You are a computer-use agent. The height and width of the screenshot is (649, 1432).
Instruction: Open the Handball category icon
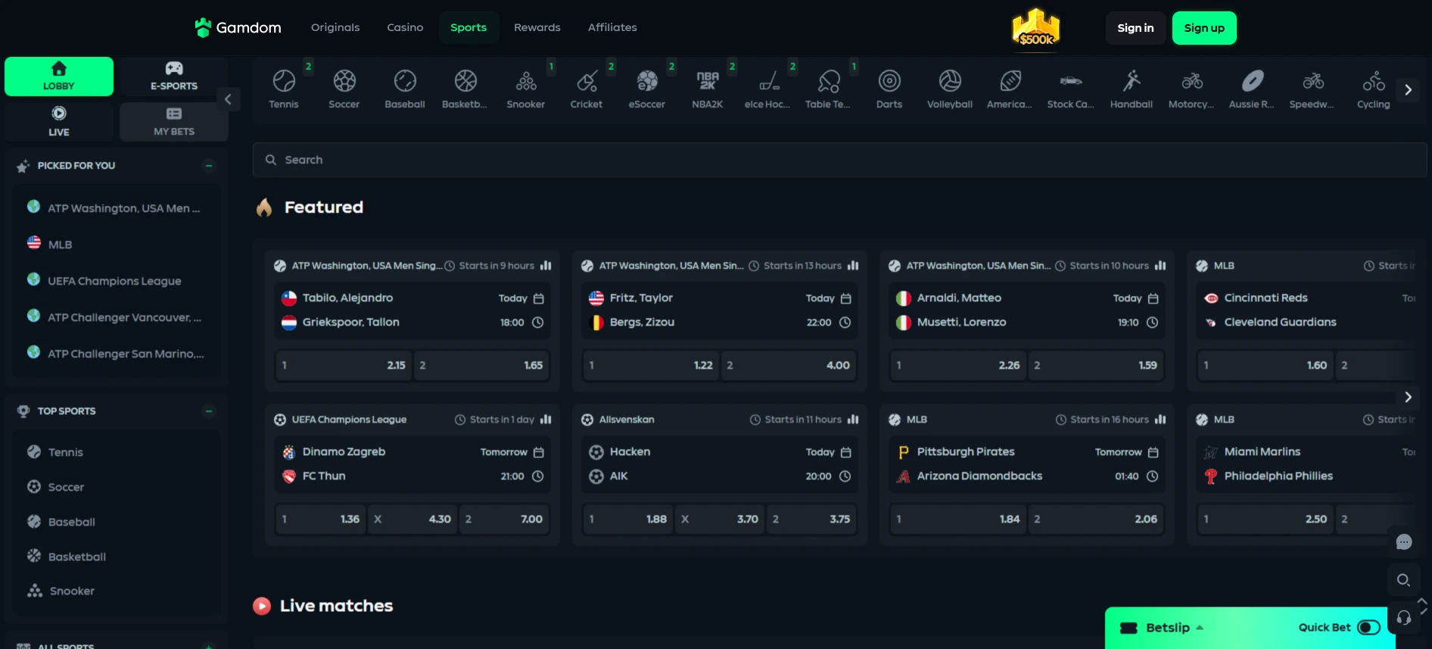pos(1132,81)
